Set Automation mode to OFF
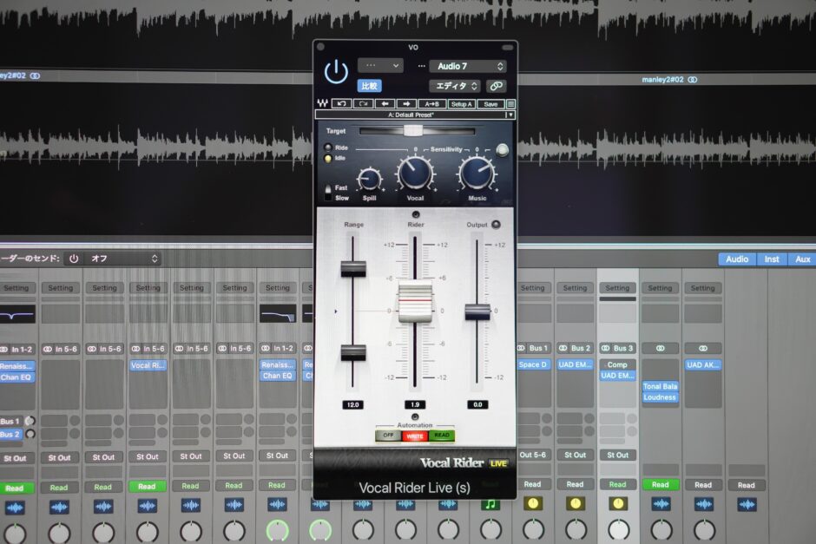This screenshot has height=544, width=816. (387, 436)
